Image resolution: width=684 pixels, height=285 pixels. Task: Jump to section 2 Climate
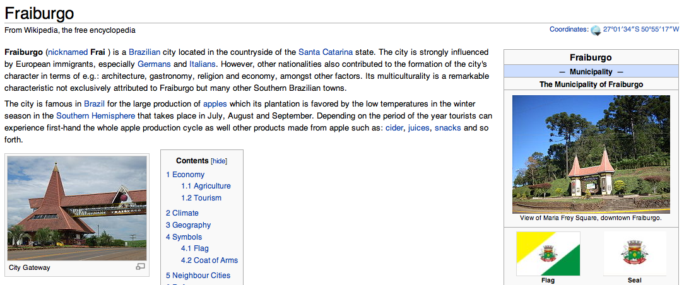coord(182,213)
